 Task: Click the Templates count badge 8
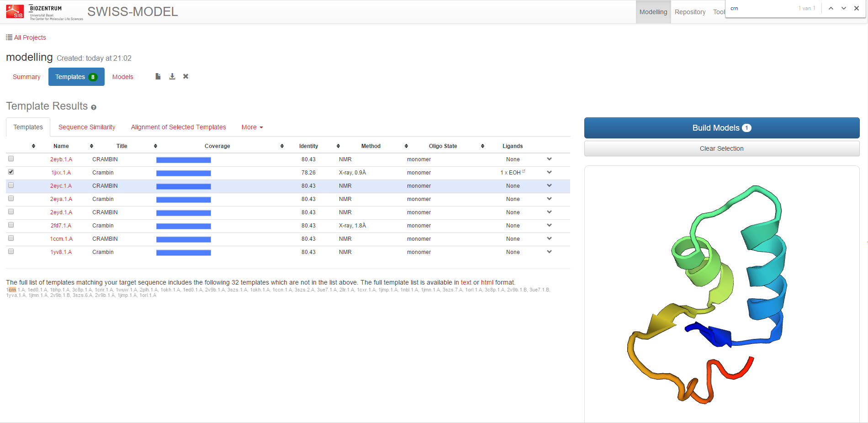[x=93, y=77]
